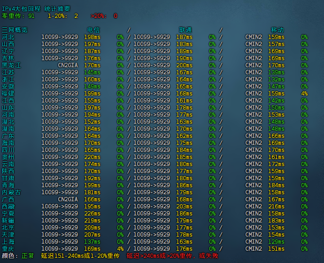Click 移动 latency '129ms' in 上海 row
The image size is (324, 263).
tap(276, 242)
